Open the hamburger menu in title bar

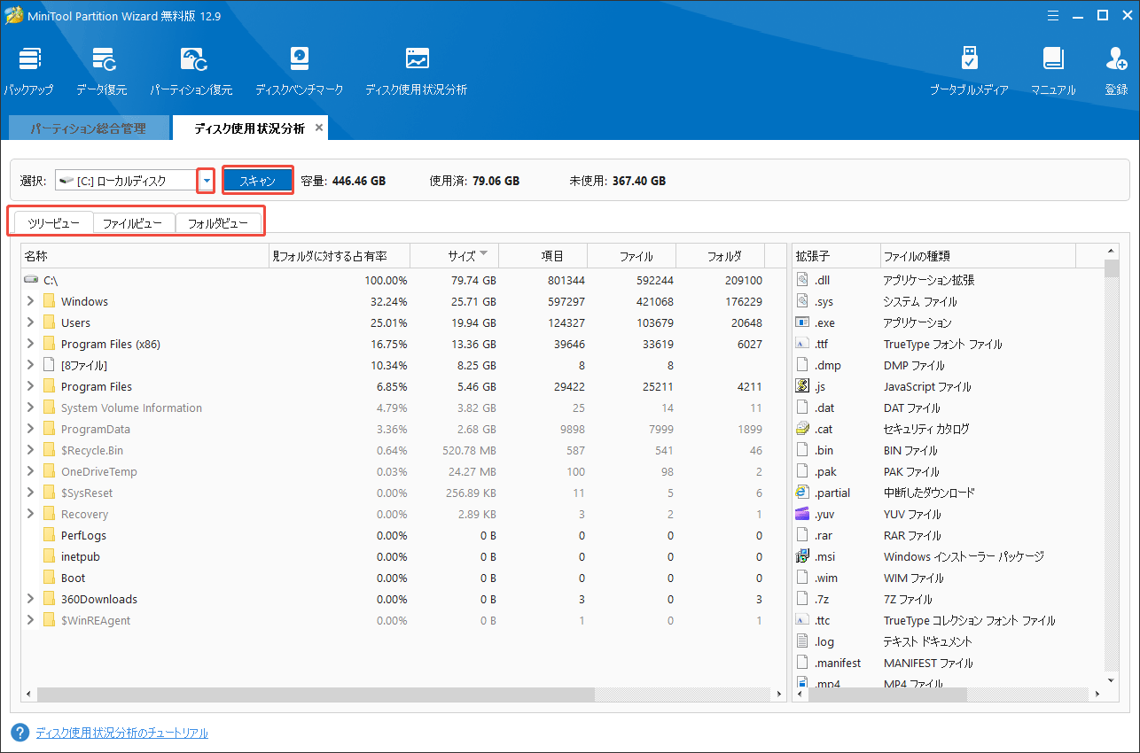(1052, 15)
